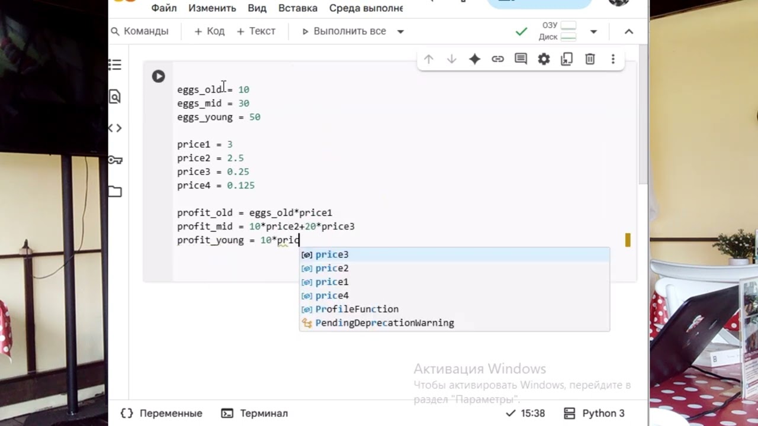
Task: Open the cell settings gear
Action: 544,59
